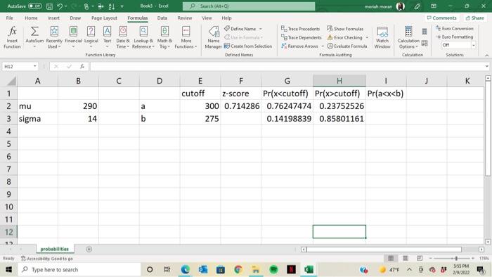
Task: Open the Comments pane
Action: pyautogui.click(x=442, y=18)
